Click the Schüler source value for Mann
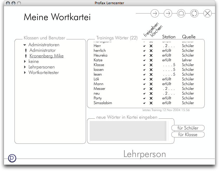The width and height of the screenshot is (219, 171). [x=188, y=84]
